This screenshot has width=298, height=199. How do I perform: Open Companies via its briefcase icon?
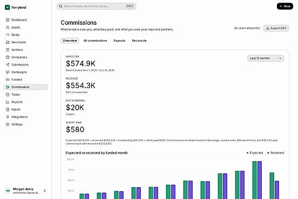[8, 57]
